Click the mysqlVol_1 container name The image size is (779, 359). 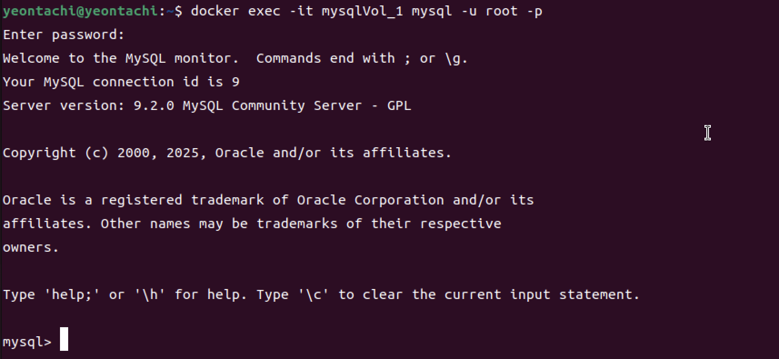[362, 11]
